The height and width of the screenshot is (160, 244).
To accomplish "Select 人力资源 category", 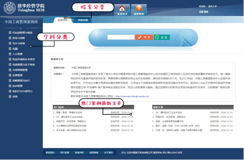I will (17, 54).
